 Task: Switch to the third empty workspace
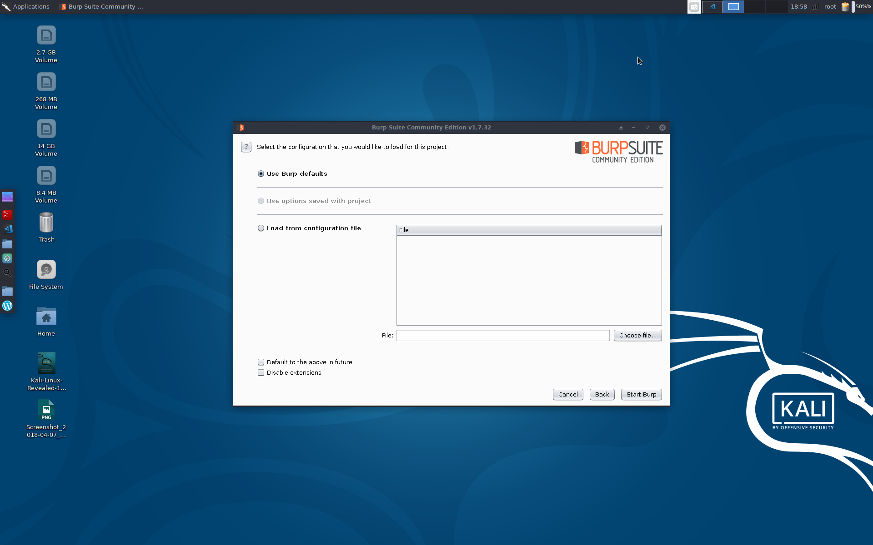click(x=755, y=7)
